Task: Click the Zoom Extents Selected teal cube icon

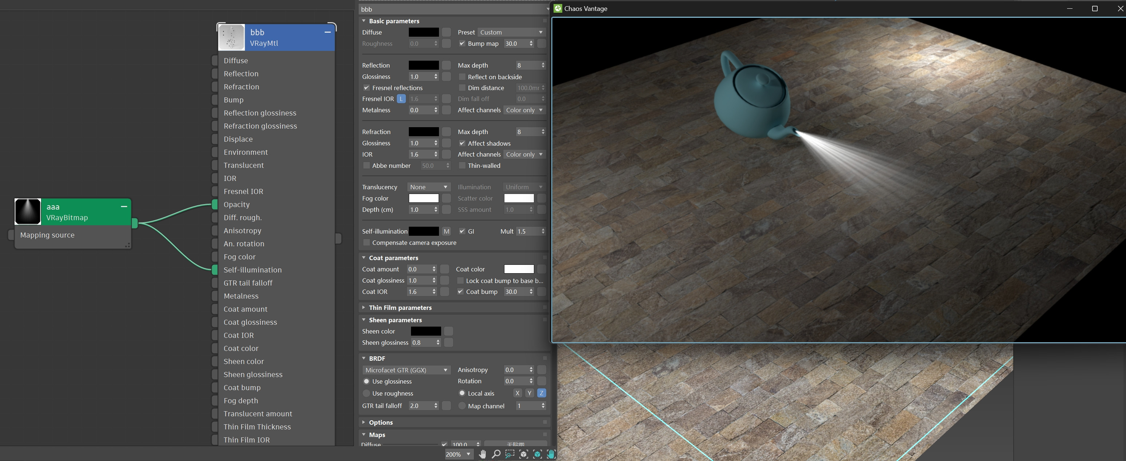Action: click(537, 454)
